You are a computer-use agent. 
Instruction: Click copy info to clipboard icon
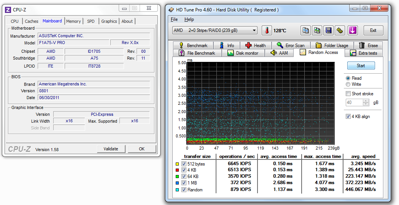click(x=305, y=30)
